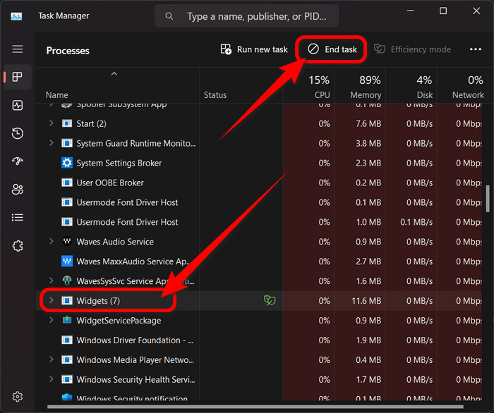Screen dimensions: 494x413
Task: Sort by the CPU column header
Action: point(322,95)
